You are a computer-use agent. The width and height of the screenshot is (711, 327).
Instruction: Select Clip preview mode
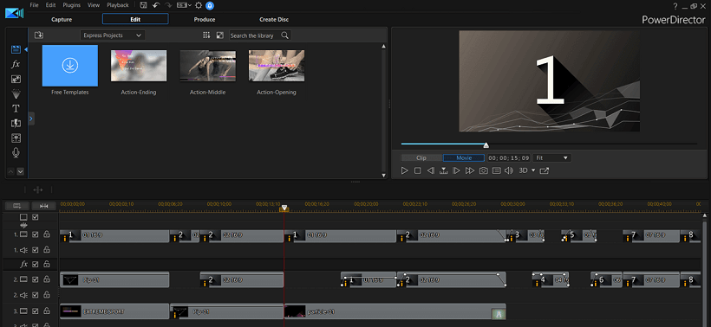421,157
